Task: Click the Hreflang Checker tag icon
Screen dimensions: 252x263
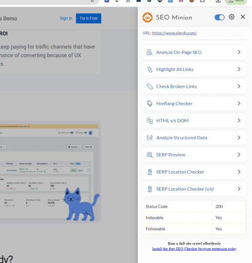Action: pos(150,104)
